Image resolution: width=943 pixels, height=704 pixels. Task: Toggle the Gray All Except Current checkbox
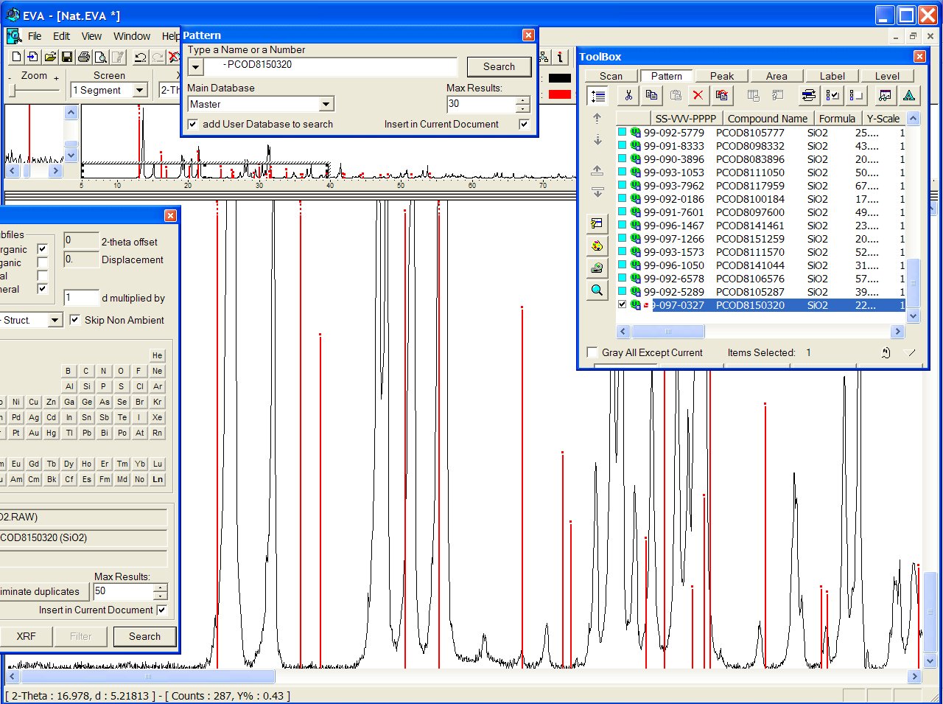[592, 352]
